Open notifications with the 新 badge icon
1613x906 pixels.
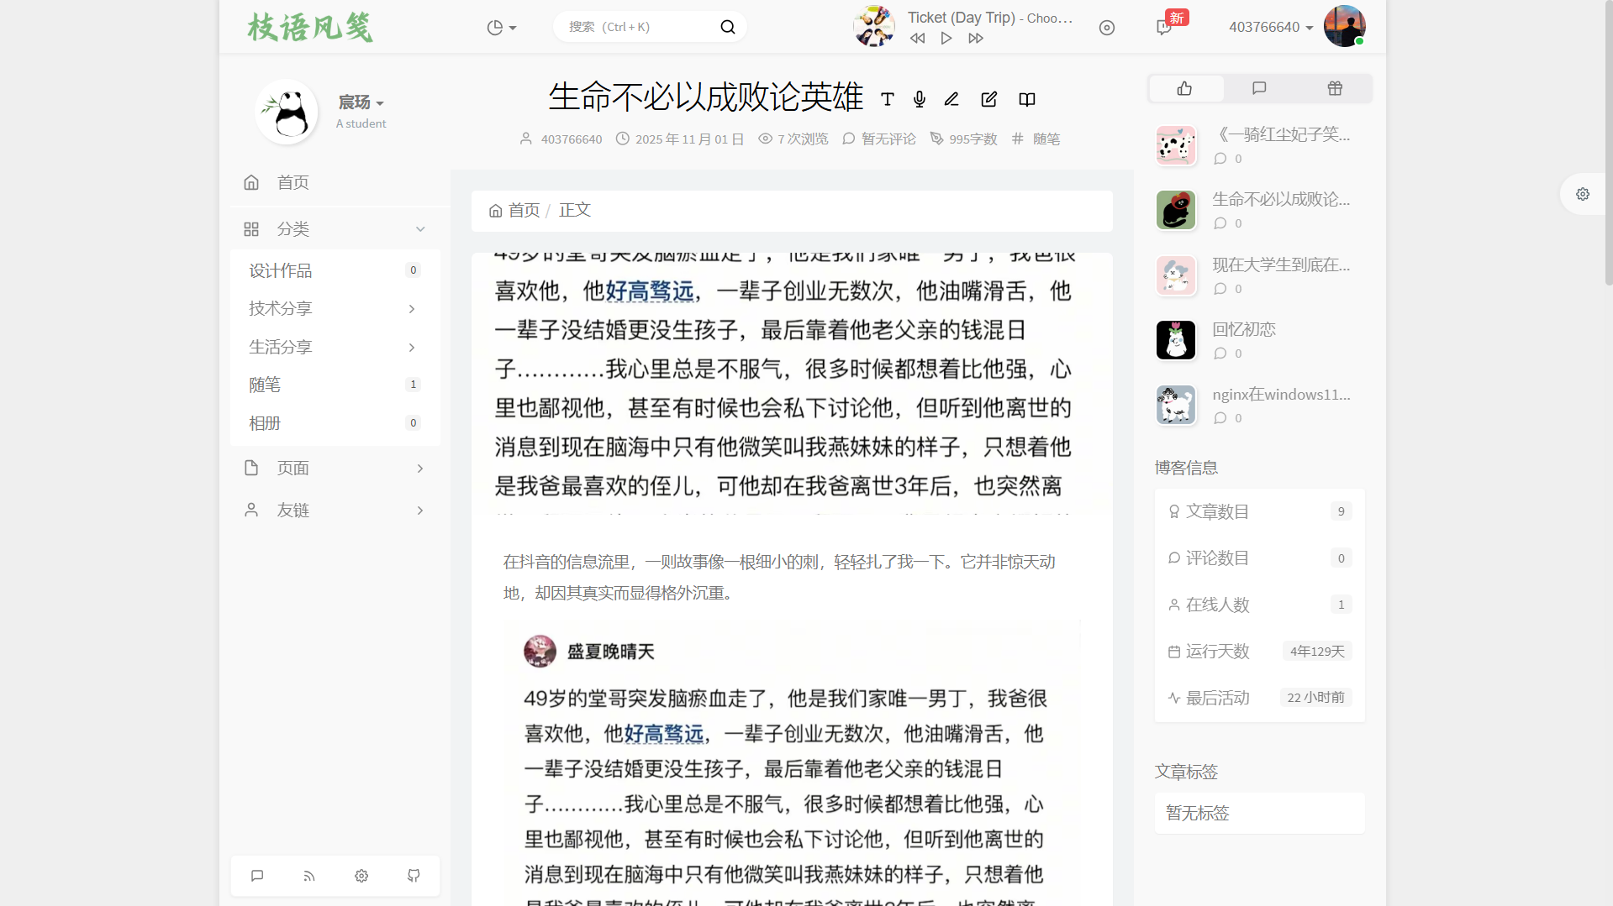1163,27
